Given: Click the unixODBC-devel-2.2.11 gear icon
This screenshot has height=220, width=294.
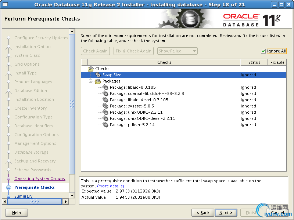Looking at the screenshot, I should coord(105,118).
